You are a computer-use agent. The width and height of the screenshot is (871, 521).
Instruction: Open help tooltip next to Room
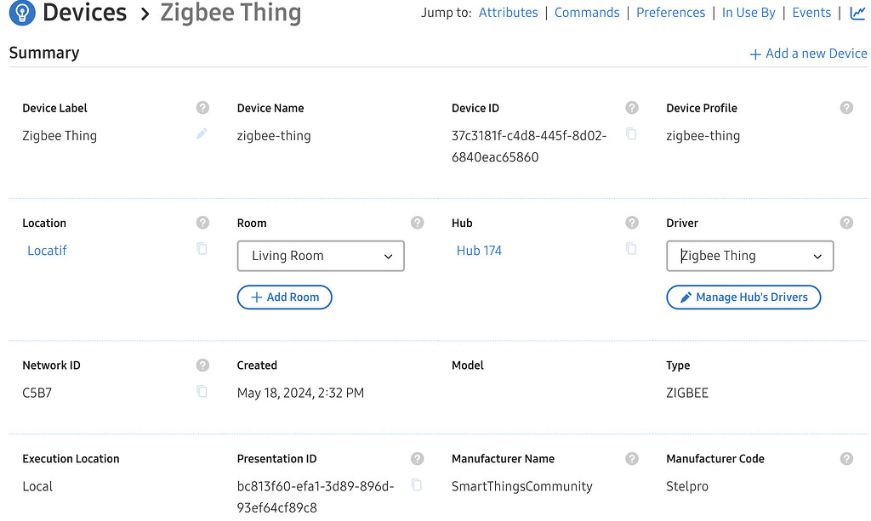pos(417,222)
